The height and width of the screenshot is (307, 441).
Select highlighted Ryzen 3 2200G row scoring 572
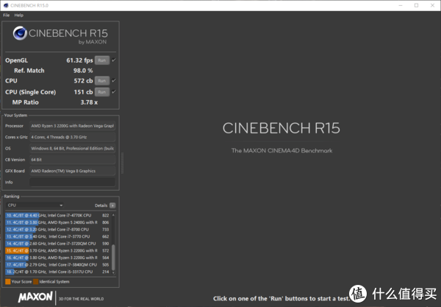(x=58, y=250)
